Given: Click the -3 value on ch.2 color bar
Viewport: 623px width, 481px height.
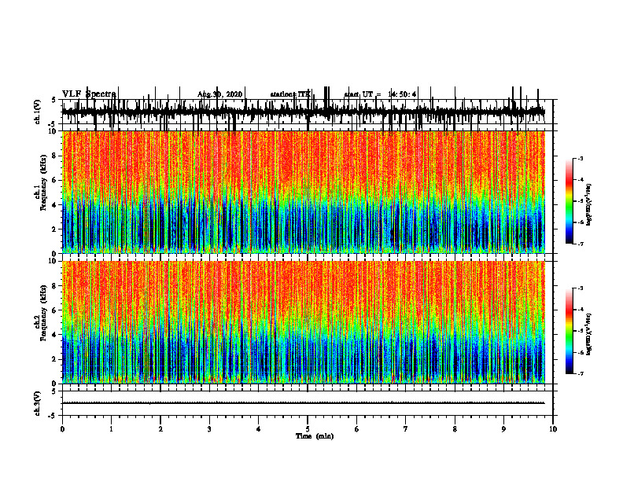Looking at the screenshot, I should (580, 288).
